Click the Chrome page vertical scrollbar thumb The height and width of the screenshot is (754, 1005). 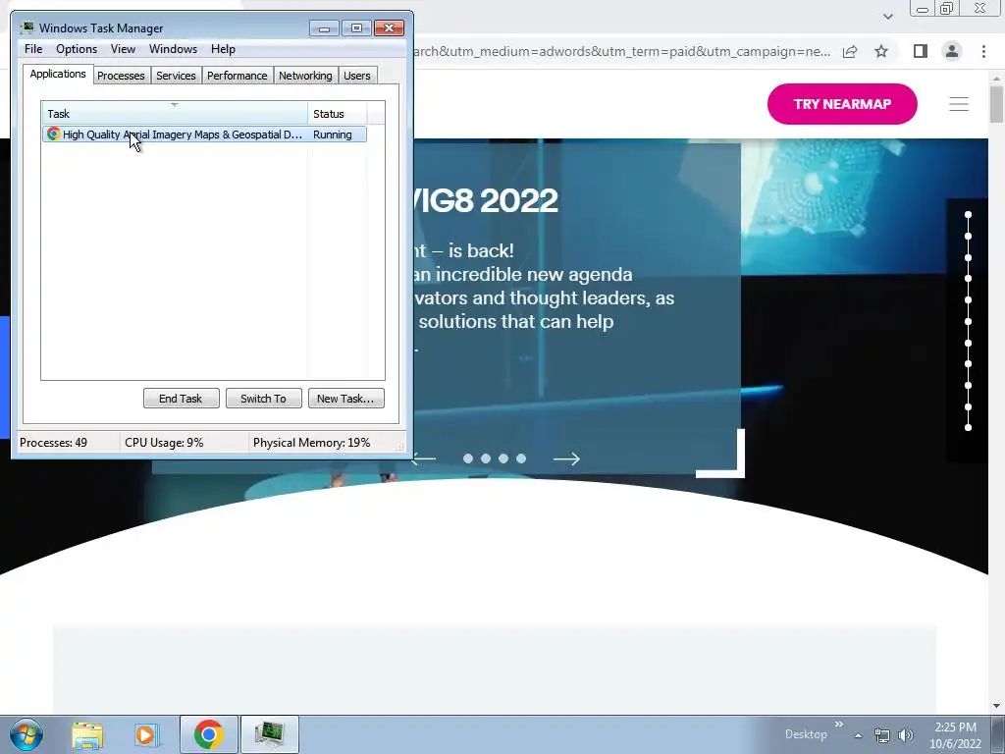click(x=997, y=104)
